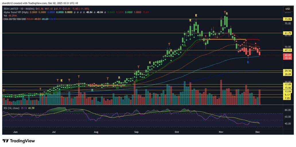Click the 80.00 mark on RSI scale

(287, 110)
